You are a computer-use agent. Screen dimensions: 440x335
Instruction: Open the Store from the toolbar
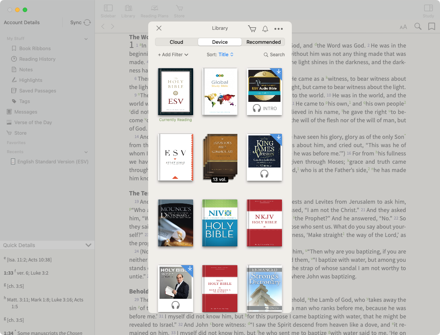179,11
